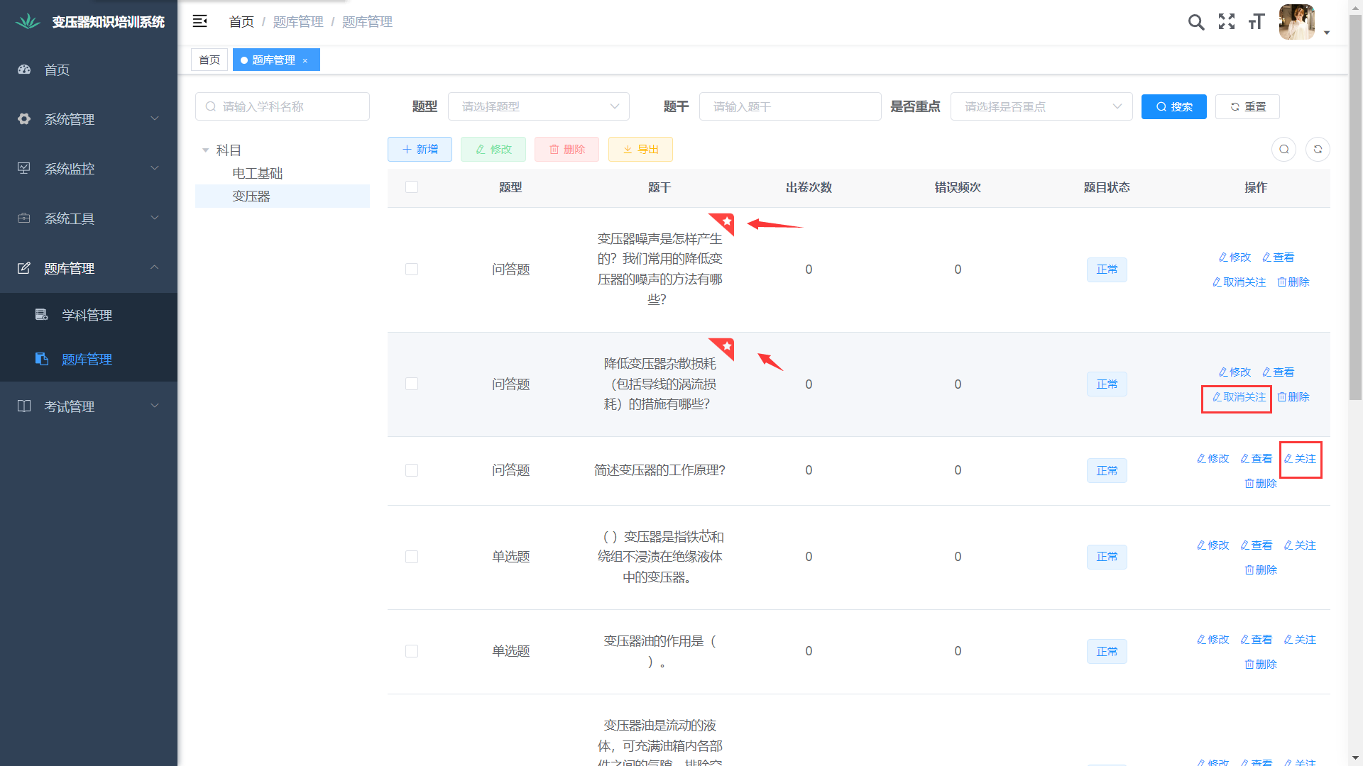The height and width of the screenshot is (766, 1363).
Task: Toggle the search bar visibility round icon
Action: pos(1283,149)
